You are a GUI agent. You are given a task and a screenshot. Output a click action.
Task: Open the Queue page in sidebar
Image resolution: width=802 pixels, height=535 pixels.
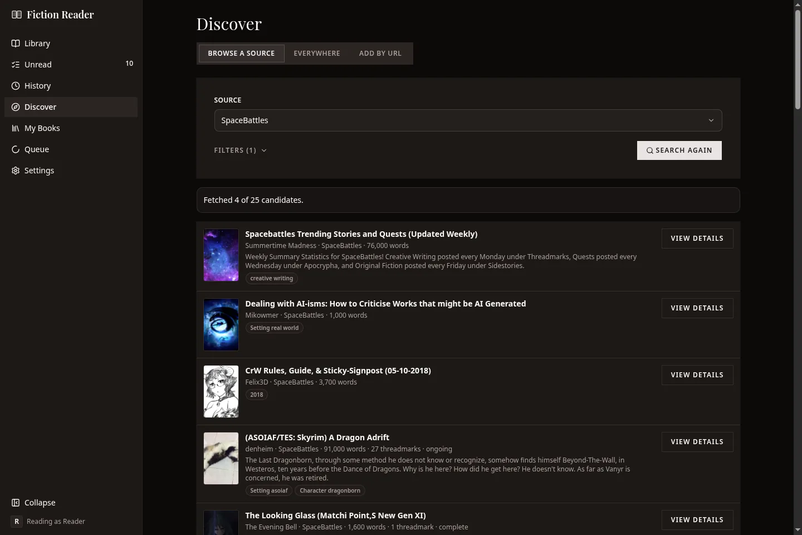pyautogui.click(x=71, y=149)
